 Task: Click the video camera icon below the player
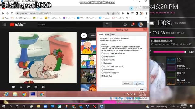(14, 87)
